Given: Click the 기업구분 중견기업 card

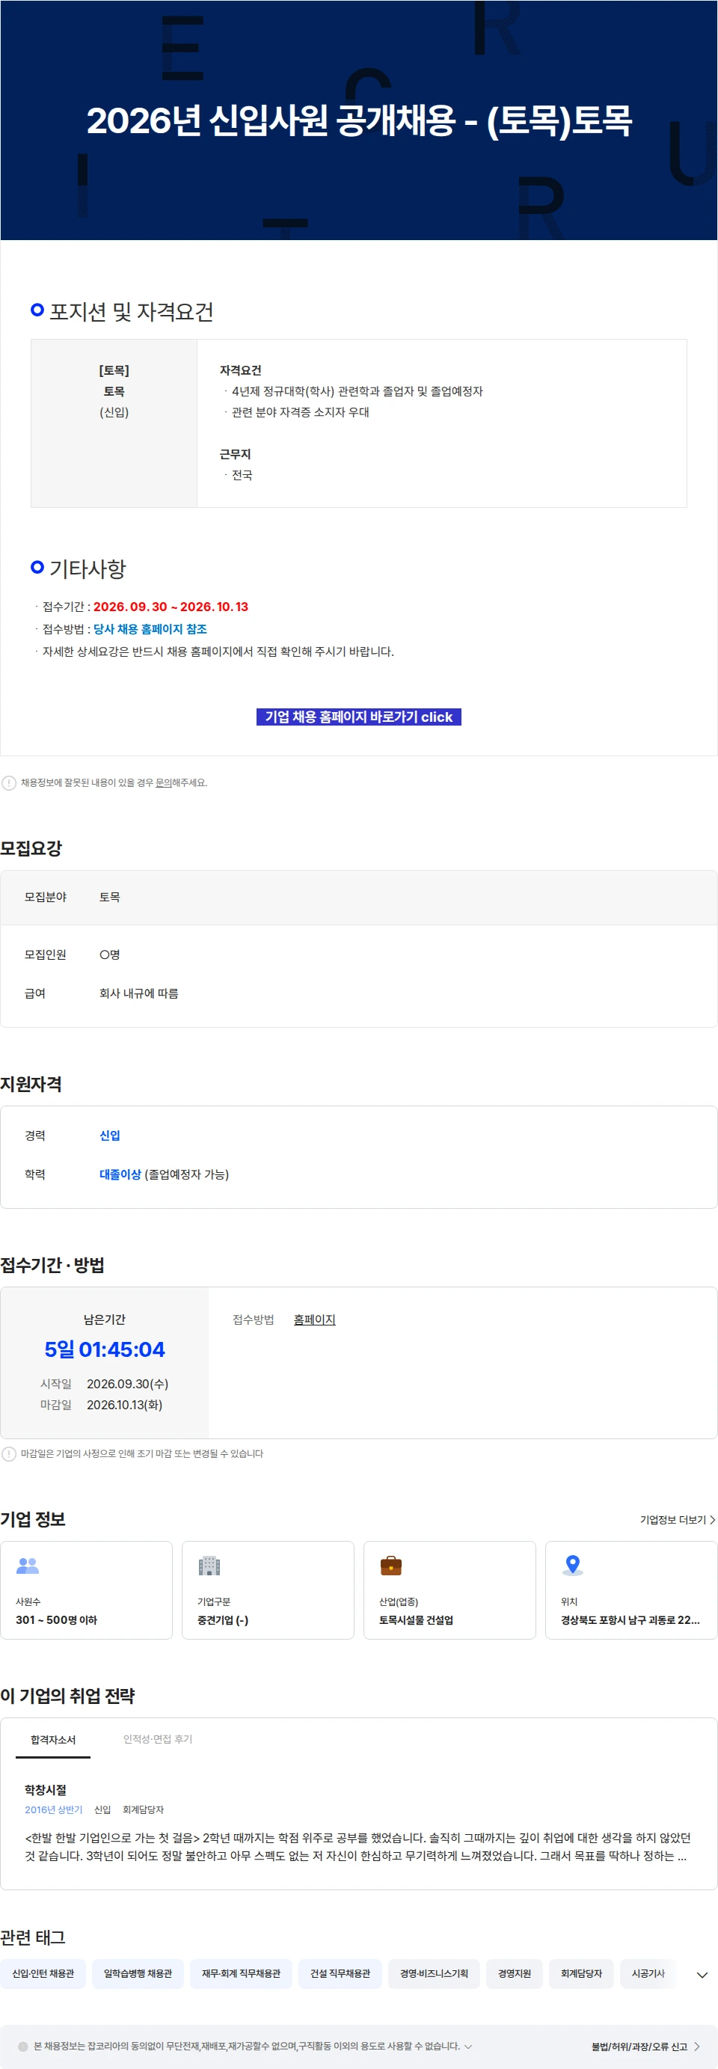Looking at the screenshot, I should point(268,1590).
